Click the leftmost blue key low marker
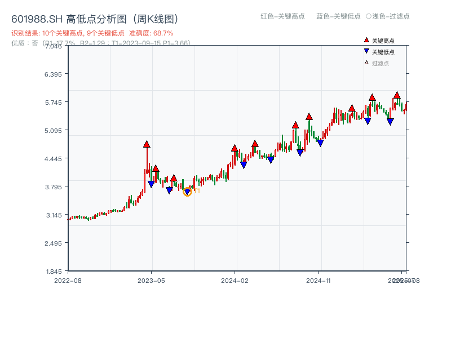 151,184
